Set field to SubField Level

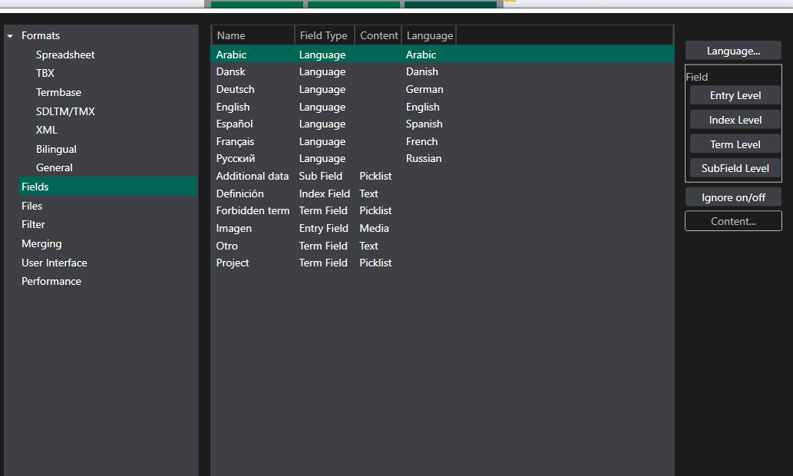tap(735, 168)
